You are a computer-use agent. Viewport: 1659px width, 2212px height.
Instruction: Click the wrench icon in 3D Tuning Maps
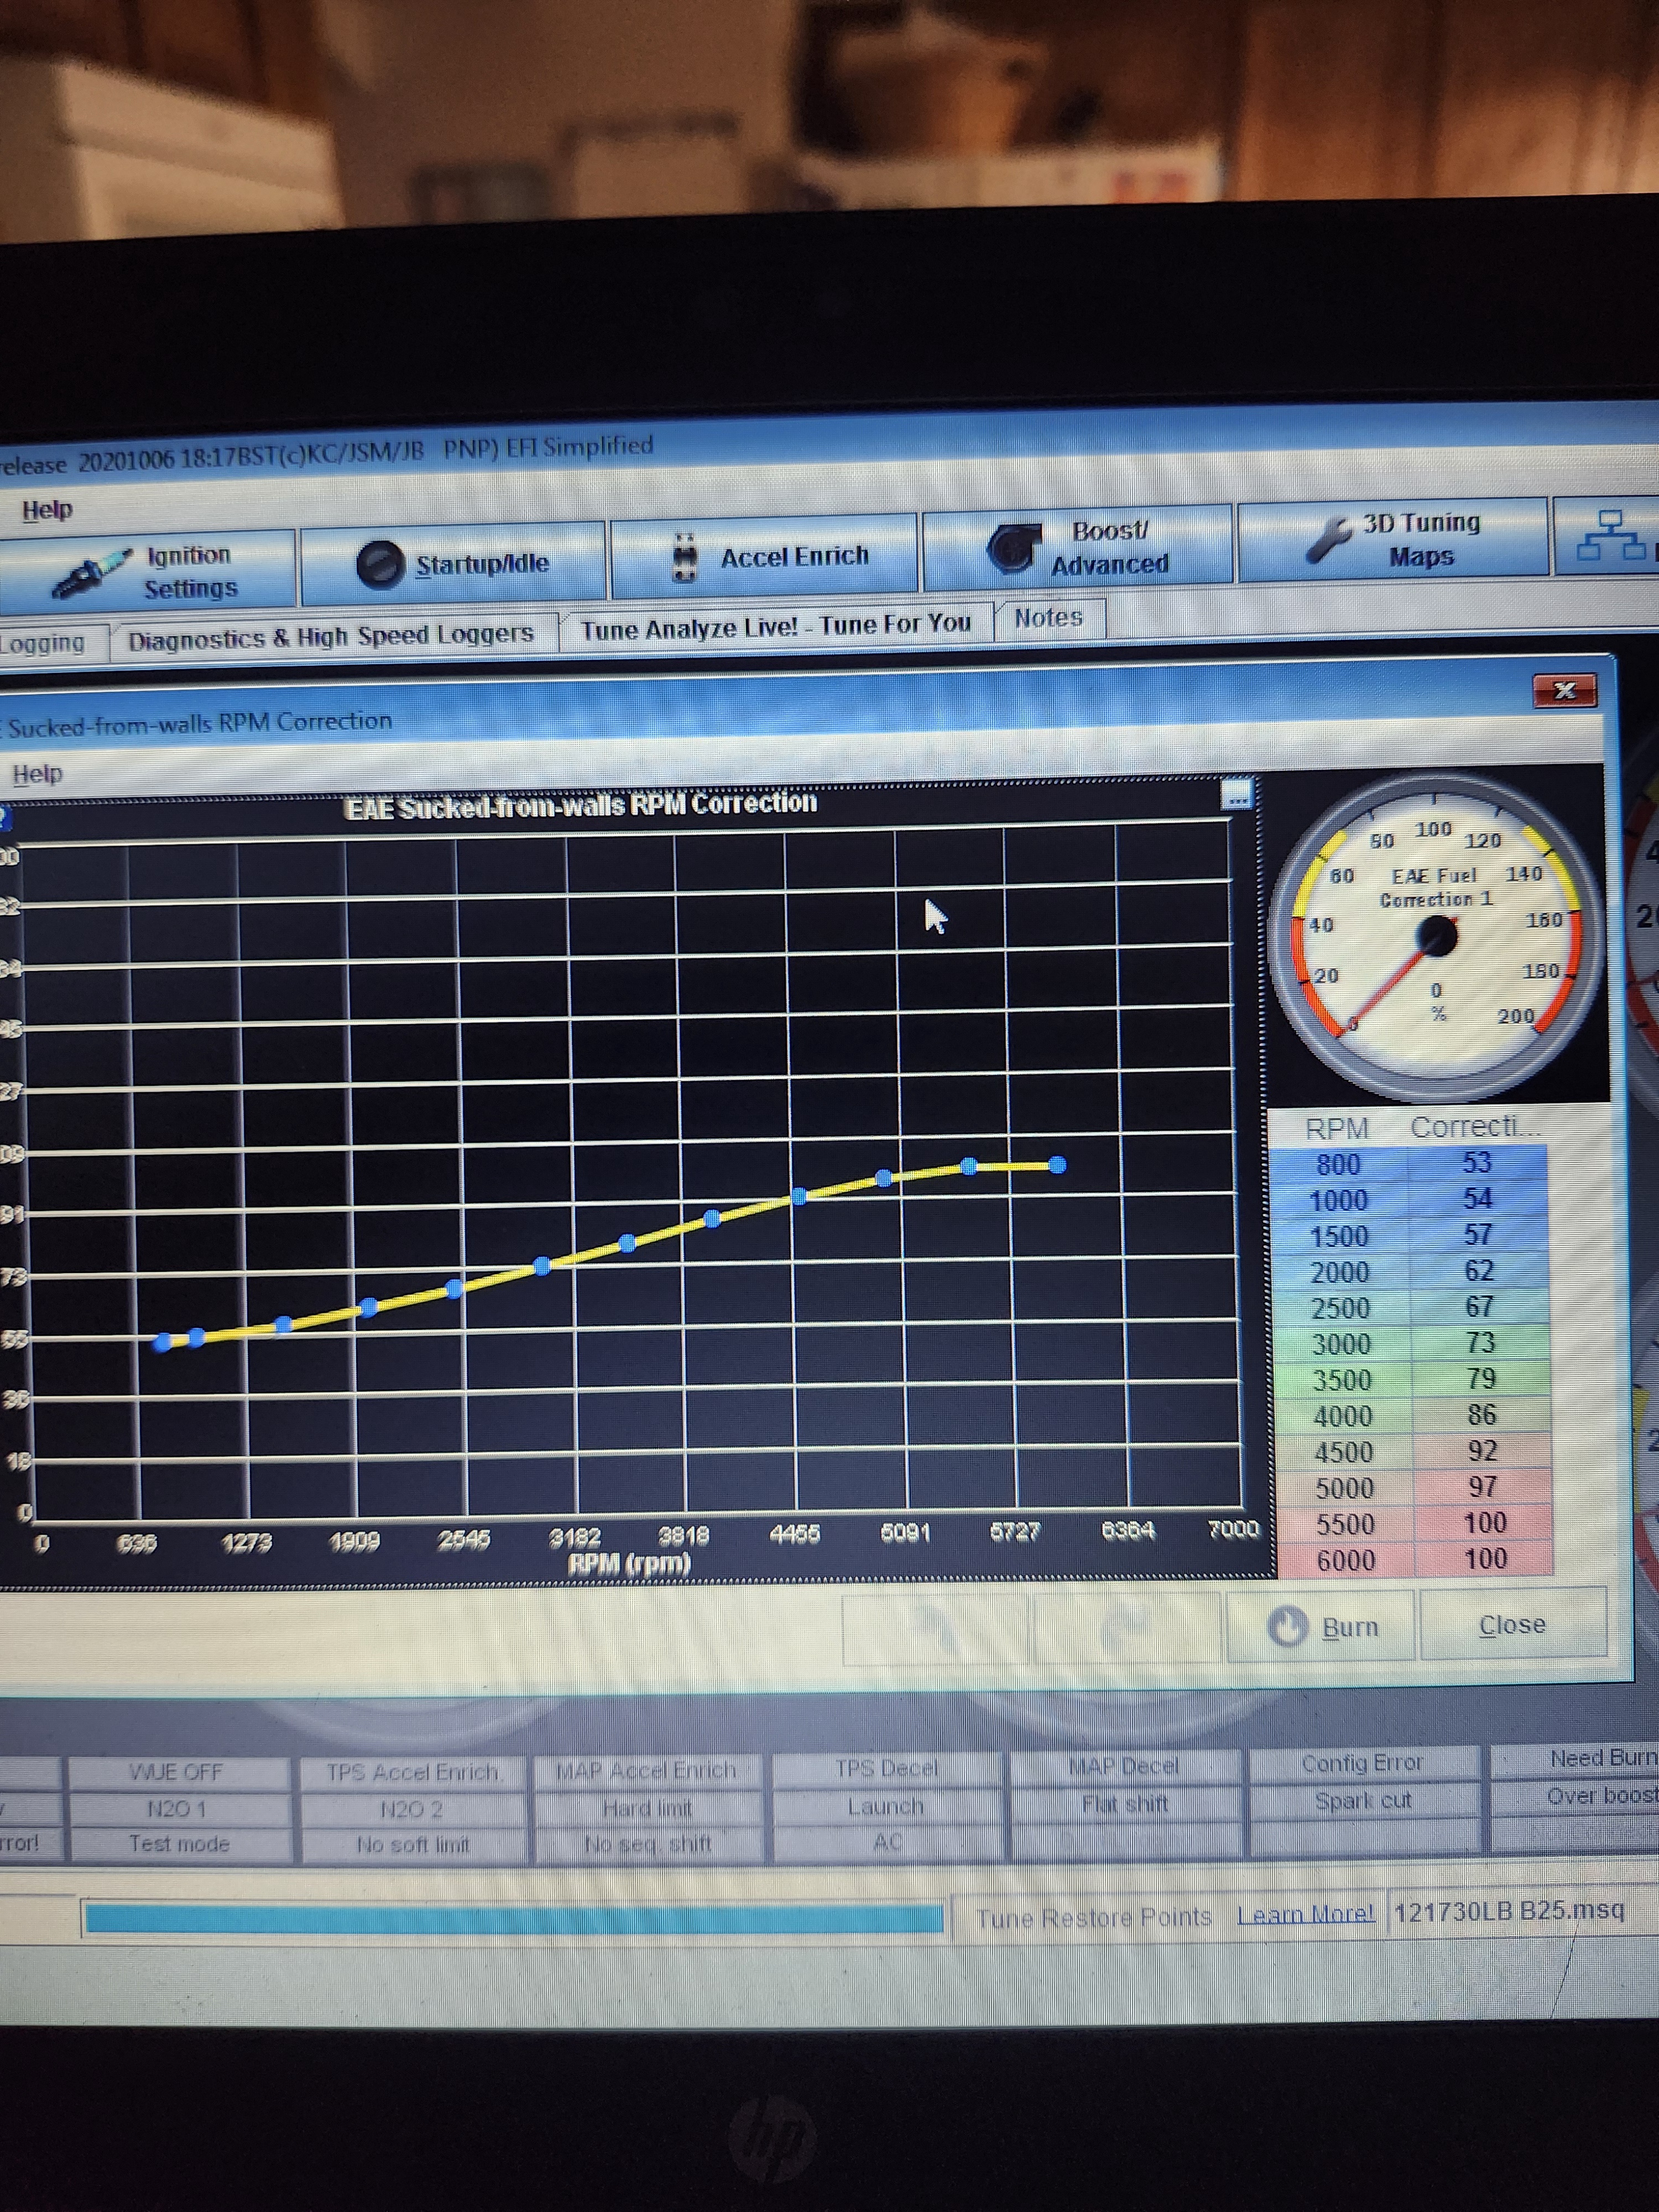point(1330,540)
